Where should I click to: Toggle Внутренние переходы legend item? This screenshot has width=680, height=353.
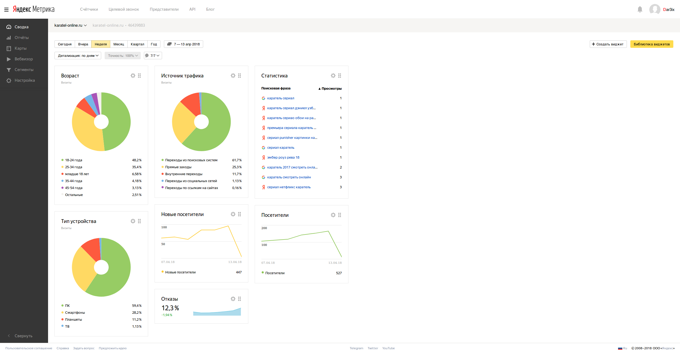click(201, 174)
